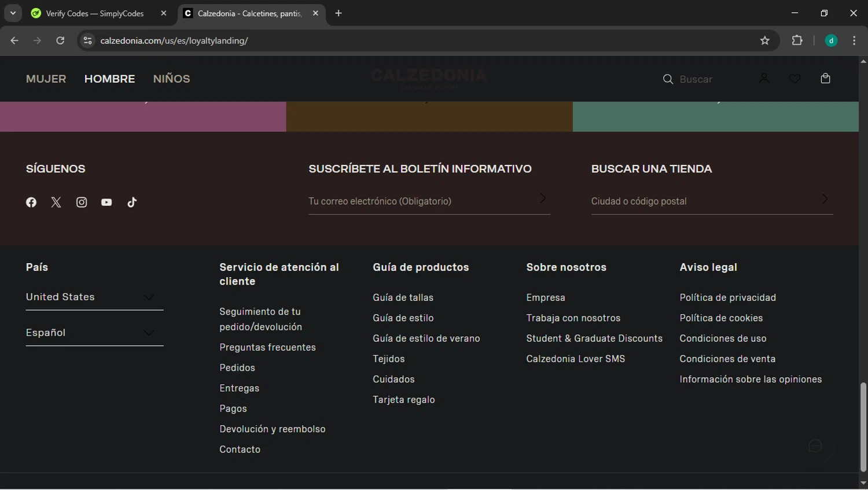868x490 pixels.
Task: Reload the current page
Action: pyautogui.click(x=60, y=40)
